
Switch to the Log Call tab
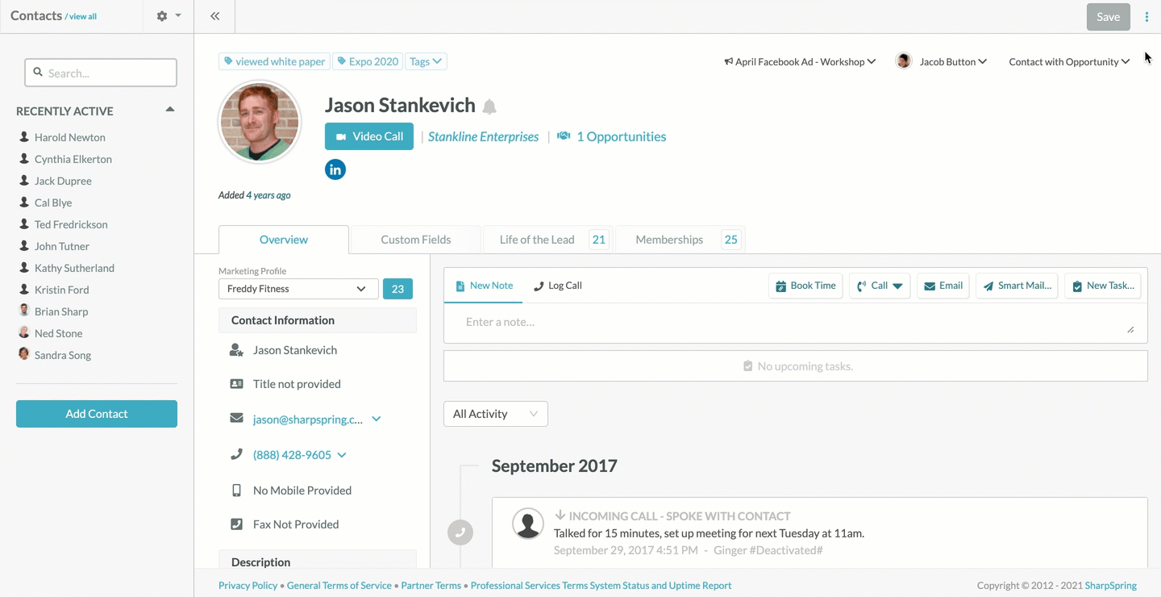point(558,286)
